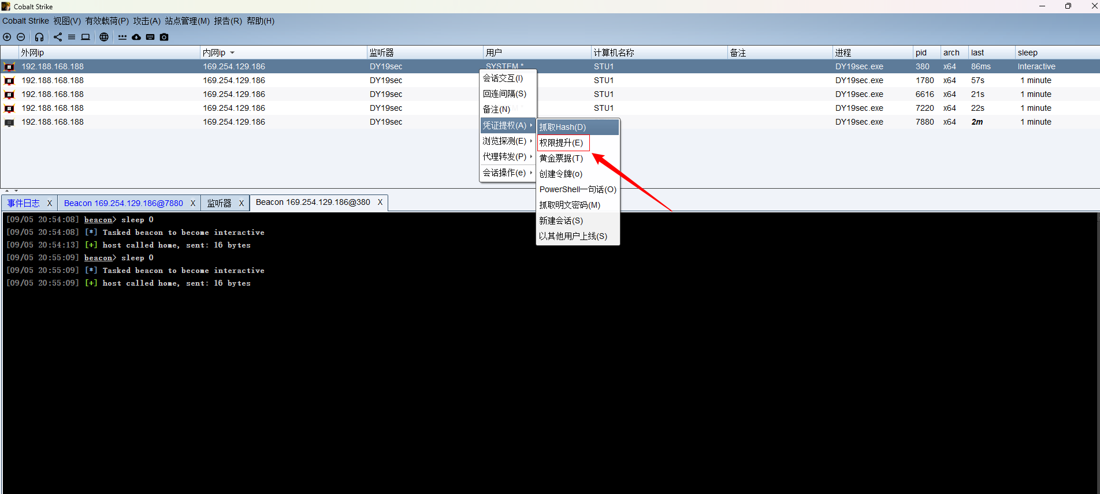Sort by 监听器 column header
The height and width of the screenshot is (494, 1100).
425,53
